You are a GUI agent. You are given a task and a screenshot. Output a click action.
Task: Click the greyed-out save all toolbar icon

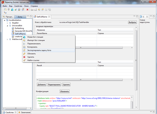[50, 10]
